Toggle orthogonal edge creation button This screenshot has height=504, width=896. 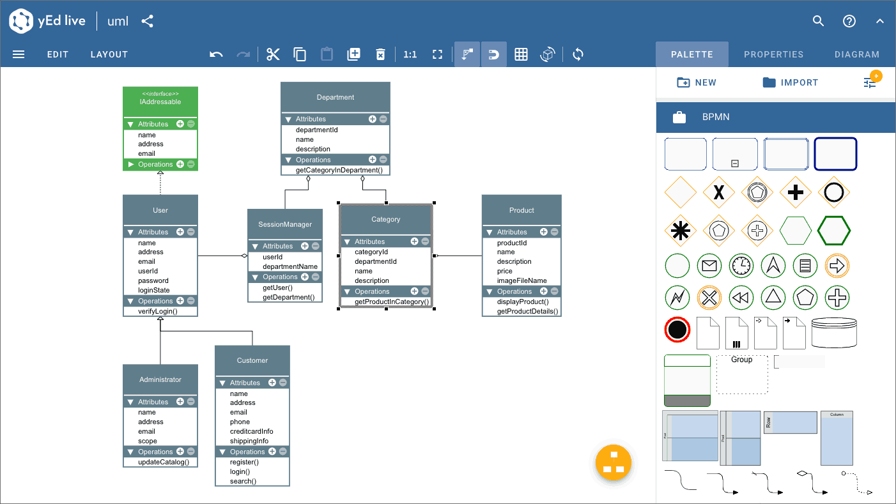467,54
